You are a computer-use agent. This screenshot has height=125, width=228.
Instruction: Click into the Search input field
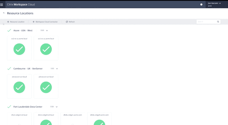point(206,22)
